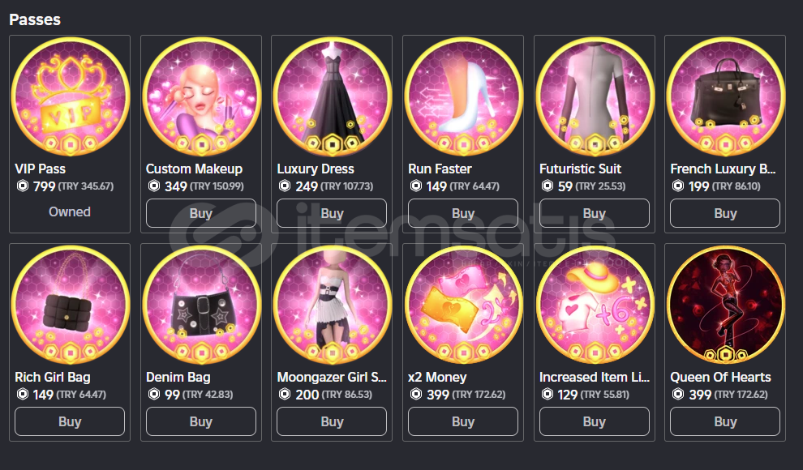Select the Queen Of Hearts pass image
The image size is (803, 470).
pyautogui.click(x=725, y=305)
